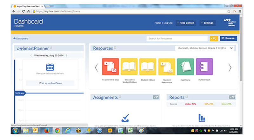Click the browser home button
The height and width of the screenshot is (140, 254).
tap(28, 11)
